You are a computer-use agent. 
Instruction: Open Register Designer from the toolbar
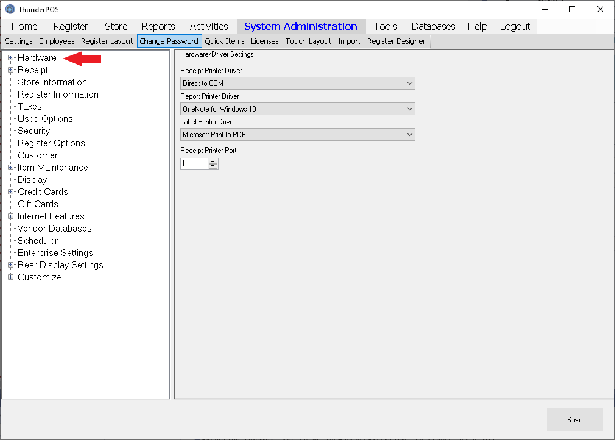[396, 41]
